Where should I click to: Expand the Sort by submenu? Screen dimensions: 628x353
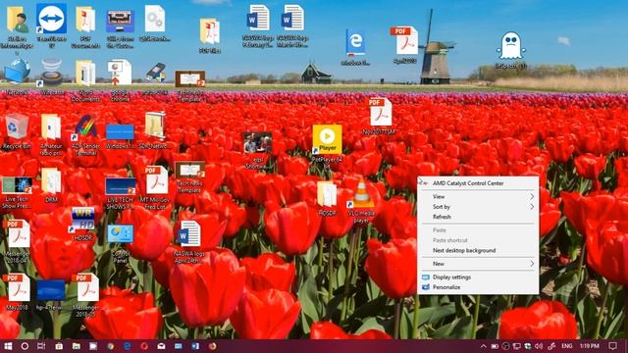click(478, 207)
